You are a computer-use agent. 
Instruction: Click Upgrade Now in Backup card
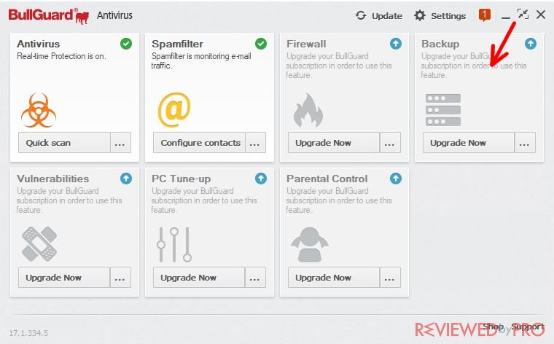click(x=469, y=143)
